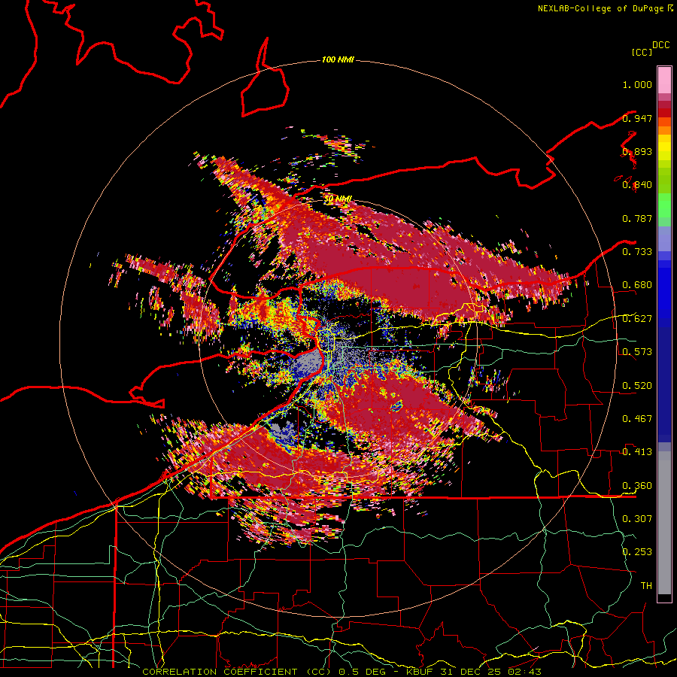Click the [CC] units label
Screen dimensions: 677x677
(x=642, y=52)
